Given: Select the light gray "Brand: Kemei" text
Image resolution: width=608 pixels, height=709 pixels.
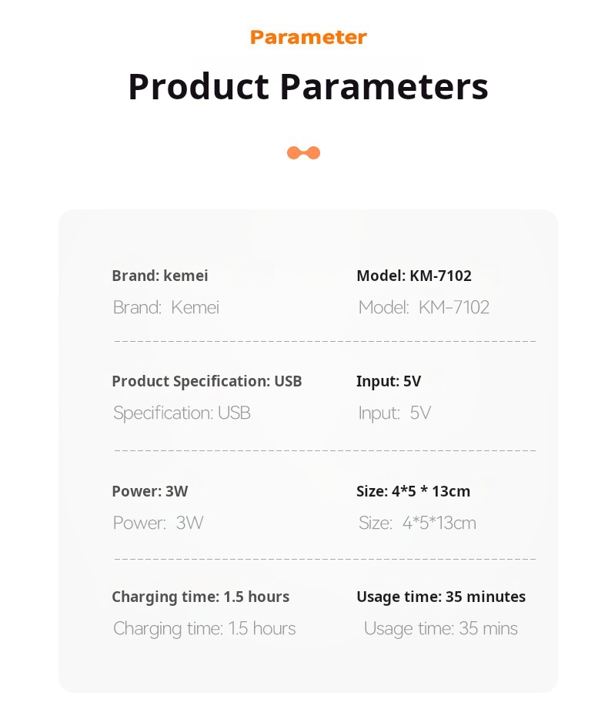Looking at the screenshot, I should click(166, 308).
